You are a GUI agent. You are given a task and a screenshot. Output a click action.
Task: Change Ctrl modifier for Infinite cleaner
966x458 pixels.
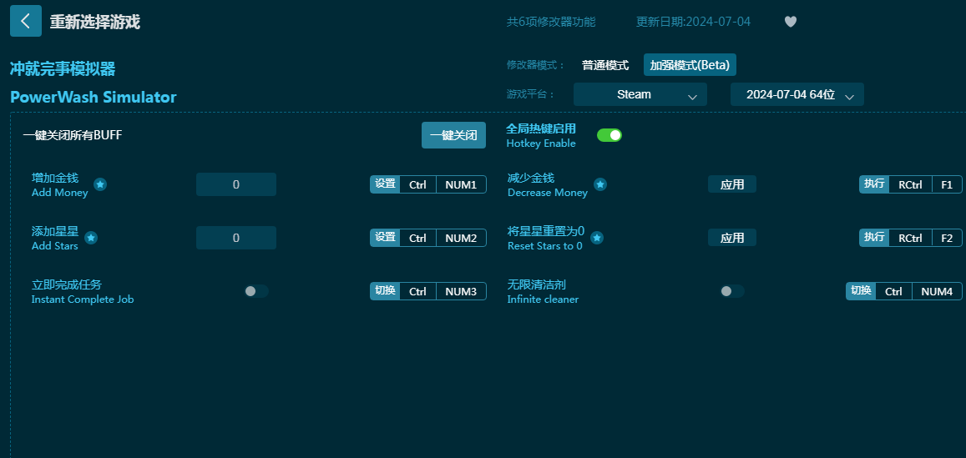point(893,291)
